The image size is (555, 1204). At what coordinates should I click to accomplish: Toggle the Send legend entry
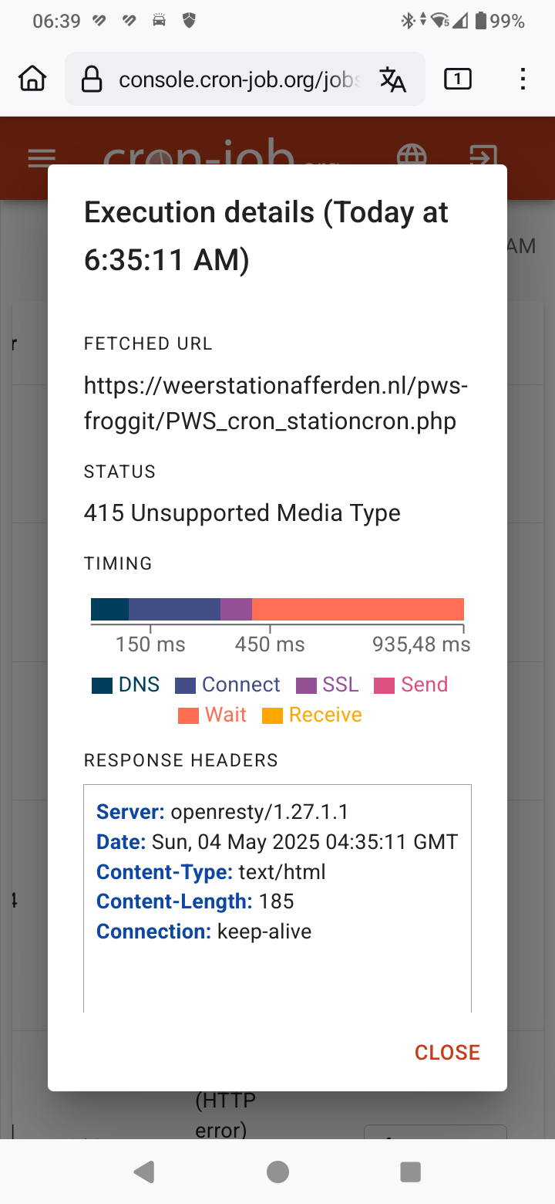(411, 685)
